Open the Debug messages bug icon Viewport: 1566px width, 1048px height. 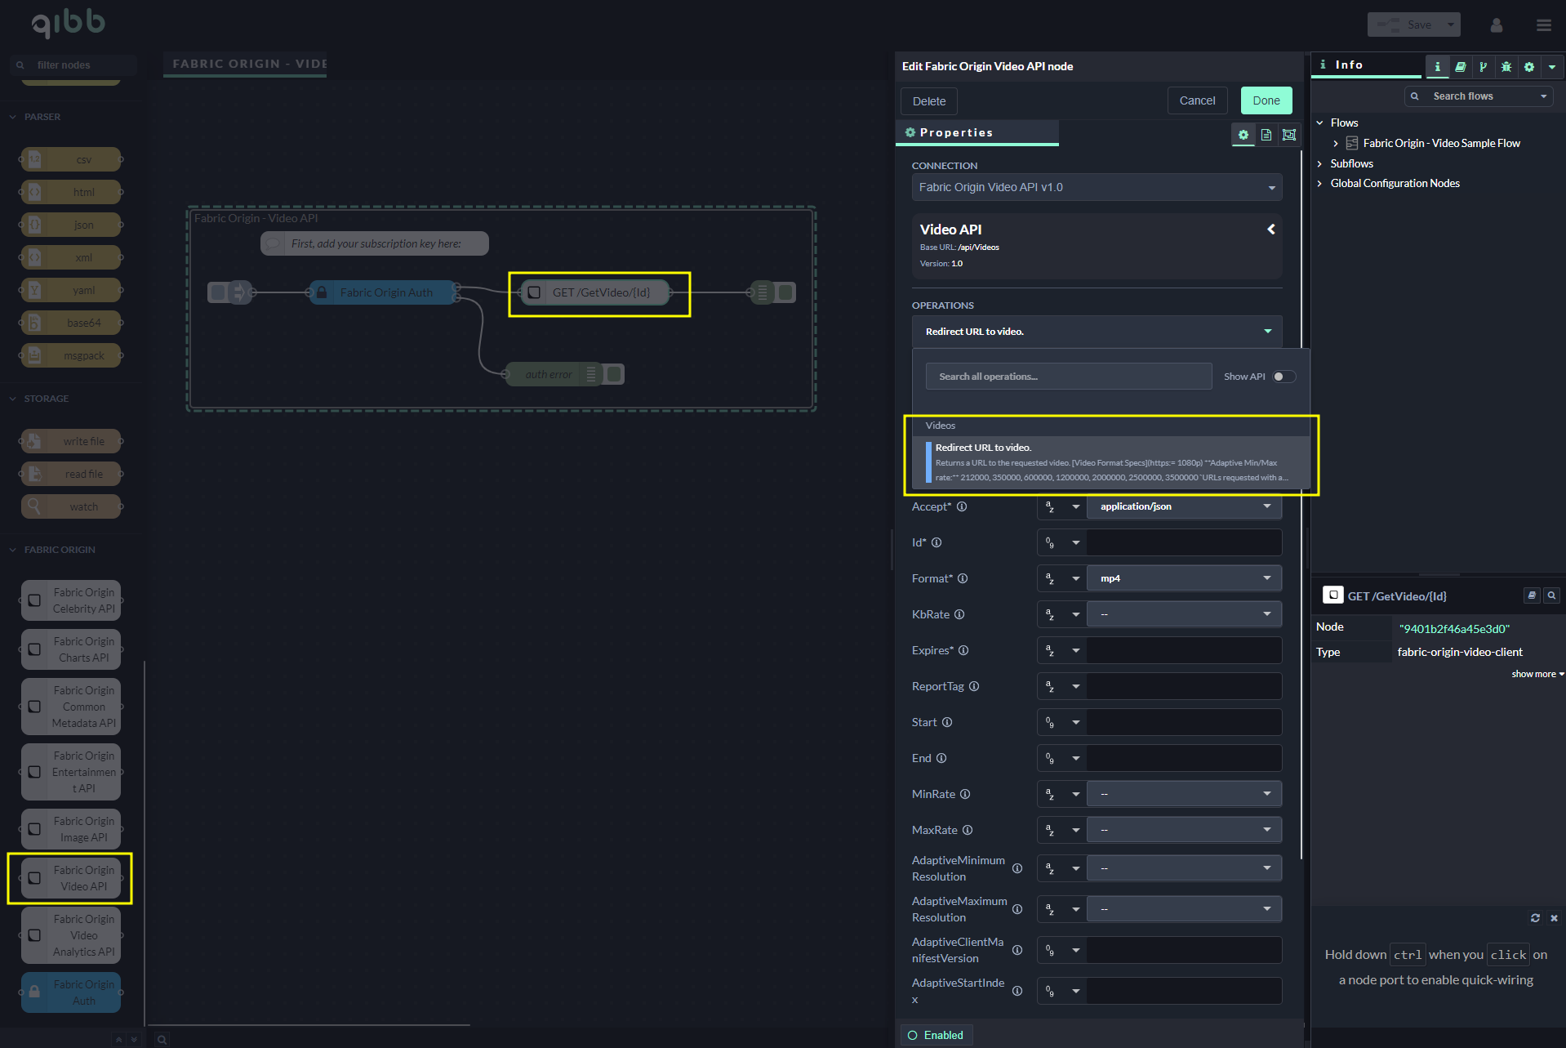(x=1506, y=67)
